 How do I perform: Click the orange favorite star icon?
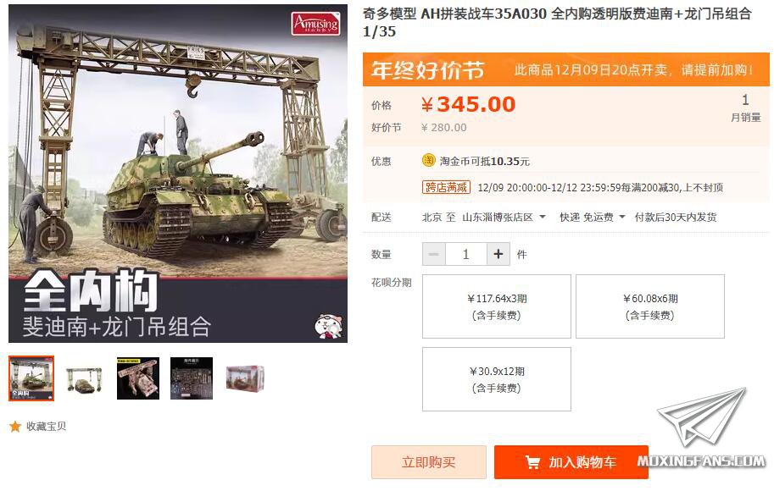pos(15,427)
